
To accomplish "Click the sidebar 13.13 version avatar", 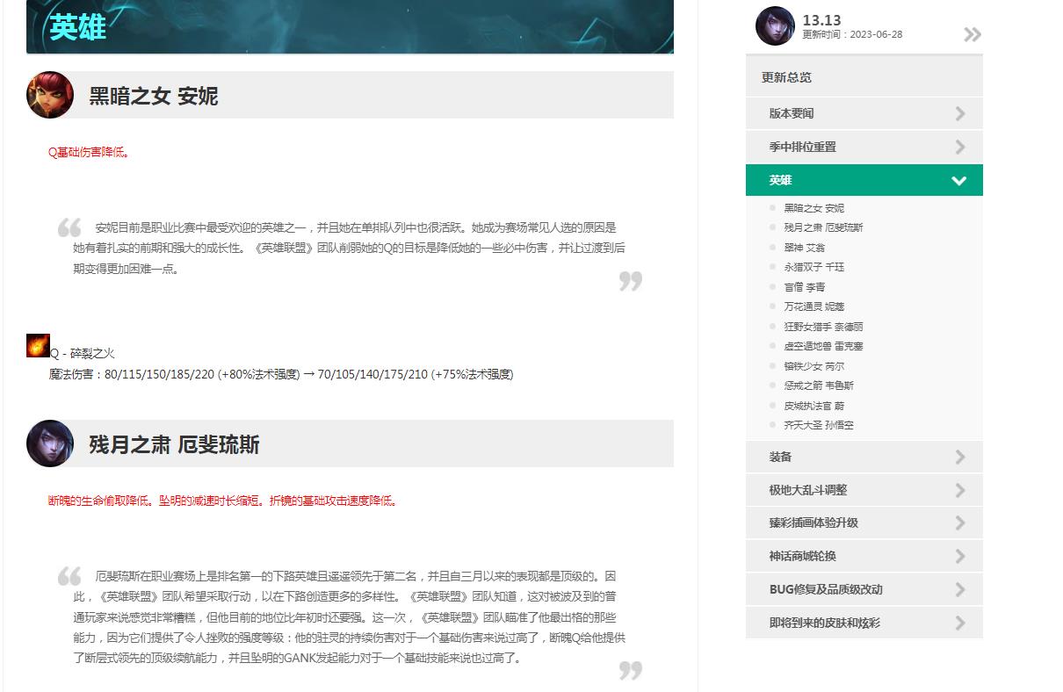I will click(x=775, y=26).
